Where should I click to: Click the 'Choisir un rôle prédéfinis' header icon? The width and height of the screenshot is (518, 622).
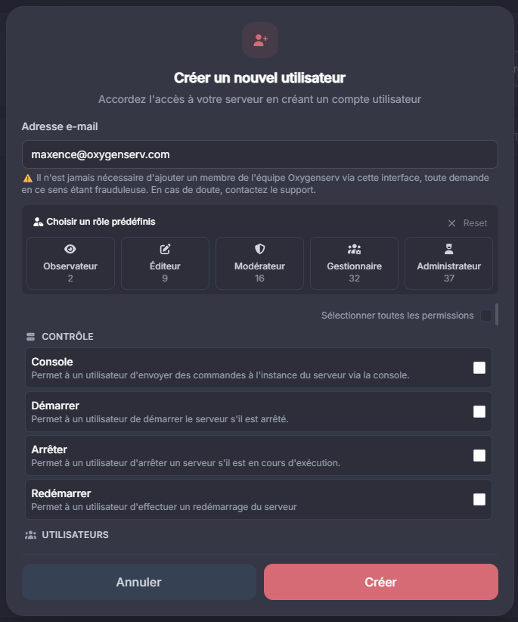point(39,222)
